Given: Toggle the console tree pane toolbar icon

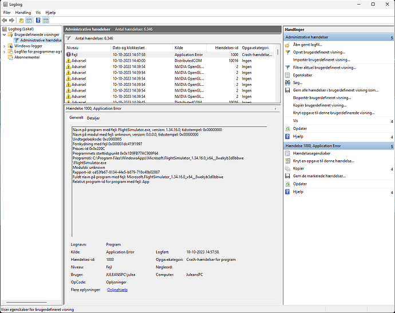Looking at the screenshot, I should point(29,21).
